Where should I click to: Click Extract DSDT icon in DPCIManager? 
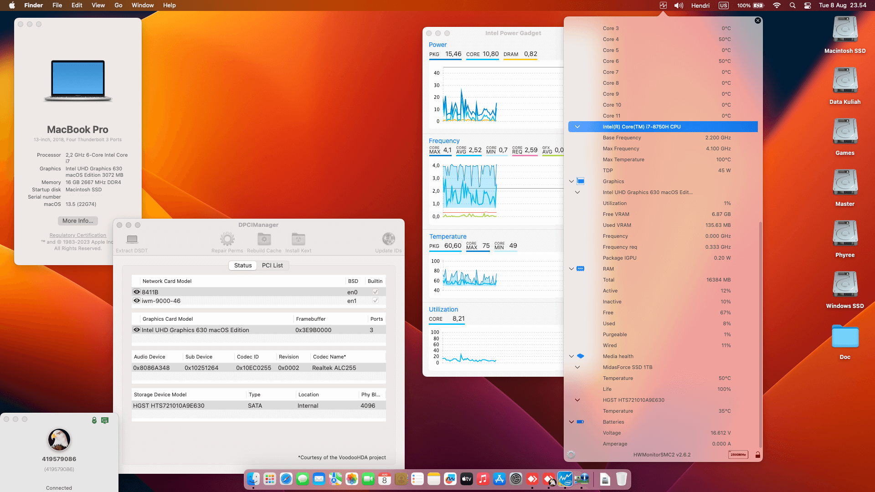[132, 239]
